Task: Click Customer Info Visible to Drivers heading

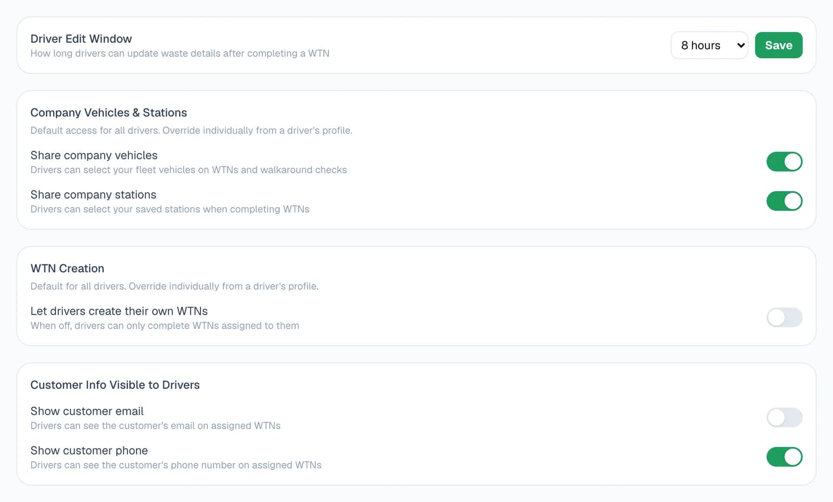Action: (x=115, y=385)
